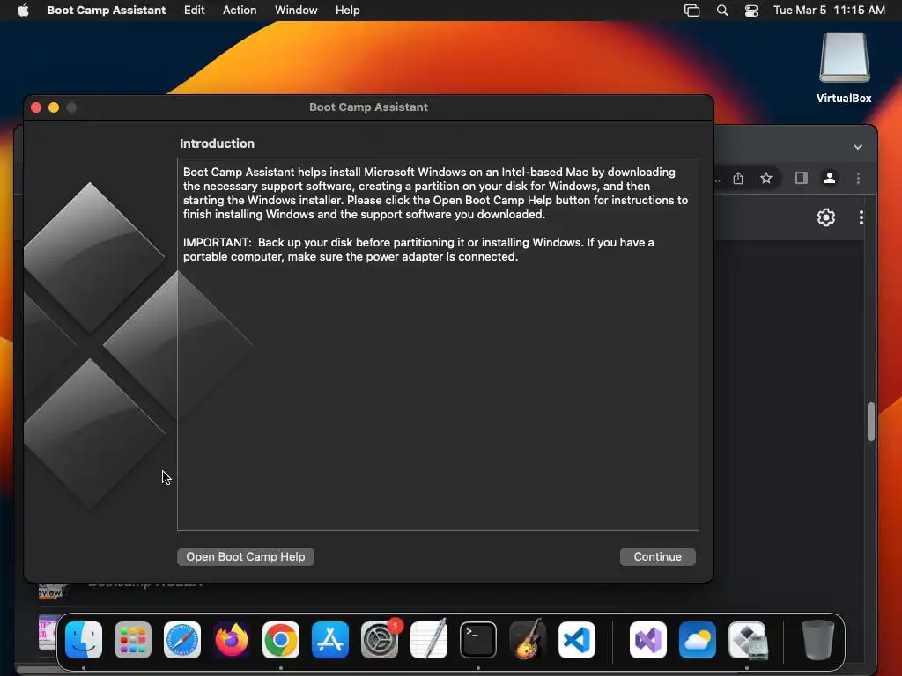
Task: Toggle Chrome side panel icon
Action: click(802, 178)
